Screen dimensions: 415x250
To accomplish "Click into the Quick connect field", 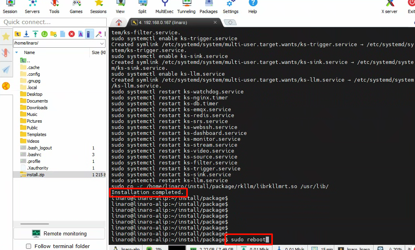I will (54, 22).
